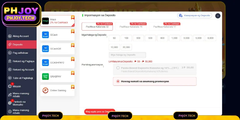This screenshot has width=240, height=120.
Task: Choose GCashQR payment method
Action: tap(57, 49)
